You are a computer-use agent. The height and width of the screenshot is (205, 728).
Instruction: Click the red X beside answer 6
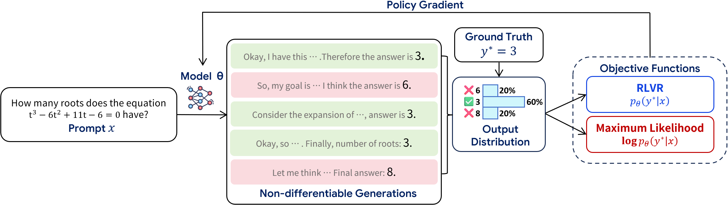point(469,90)
